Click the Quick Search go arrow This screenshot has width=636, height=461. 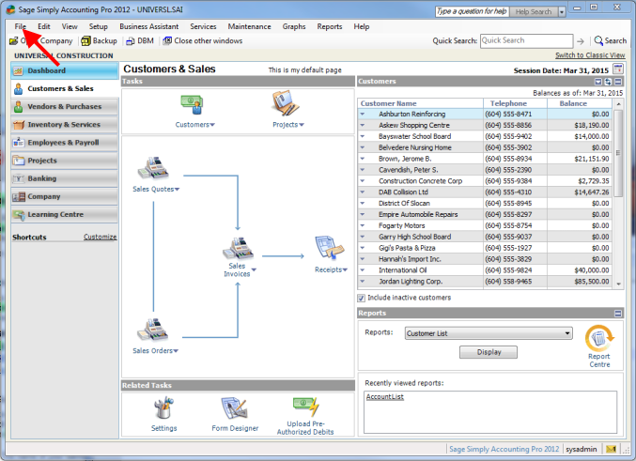[581, 41]
